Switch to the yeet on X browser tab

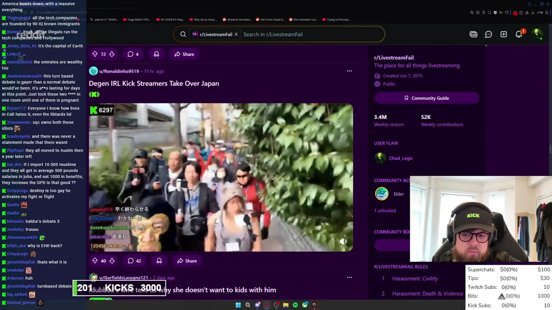pos(105,19)
